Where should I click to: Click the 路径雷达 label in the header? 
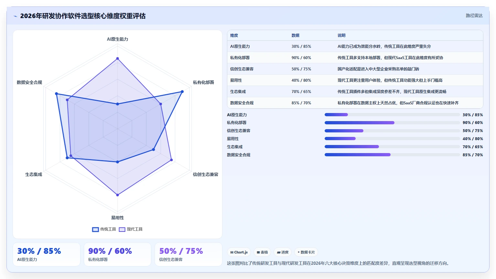click(474, 15)
